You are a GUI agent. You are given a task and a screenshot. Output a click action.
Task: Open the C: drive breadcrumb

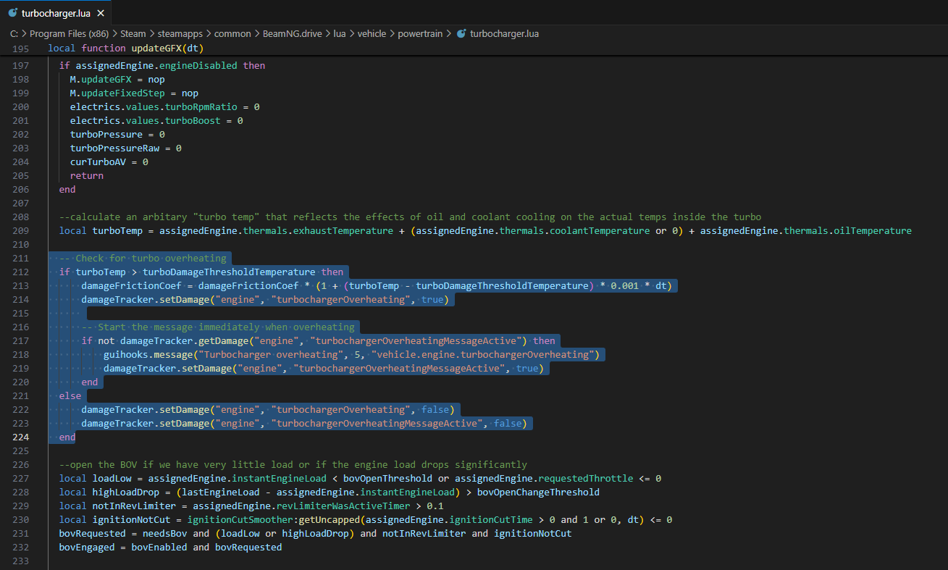coord(14,33)
